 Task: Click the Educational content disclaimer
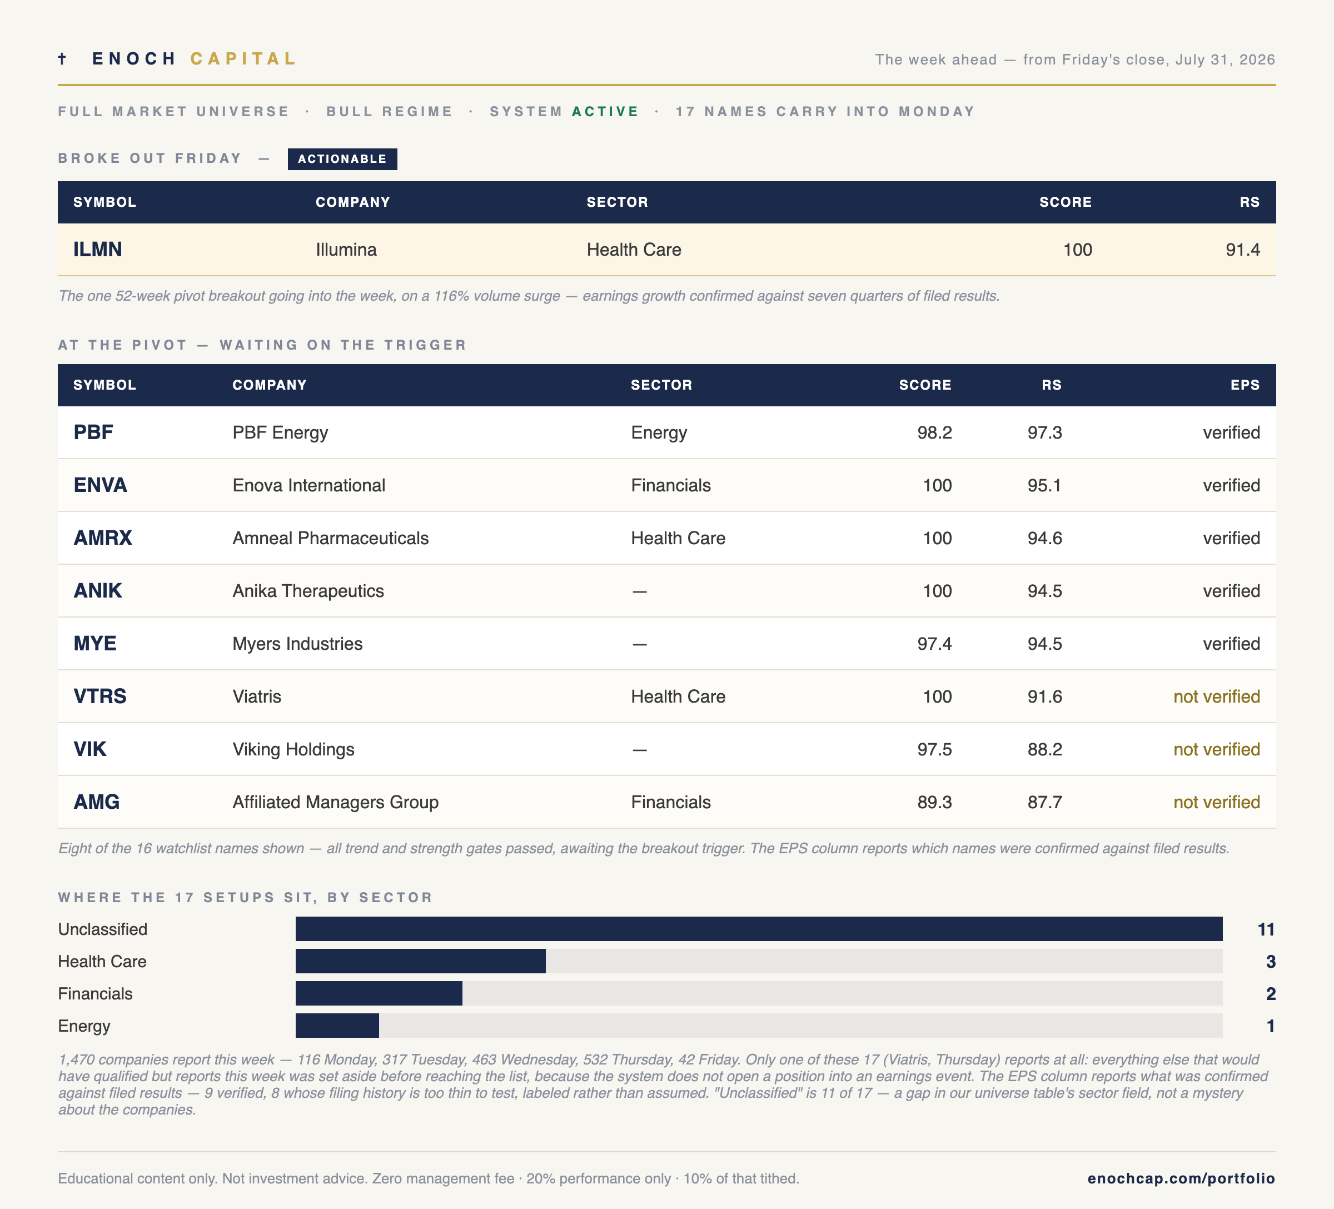pos(428,1178)
